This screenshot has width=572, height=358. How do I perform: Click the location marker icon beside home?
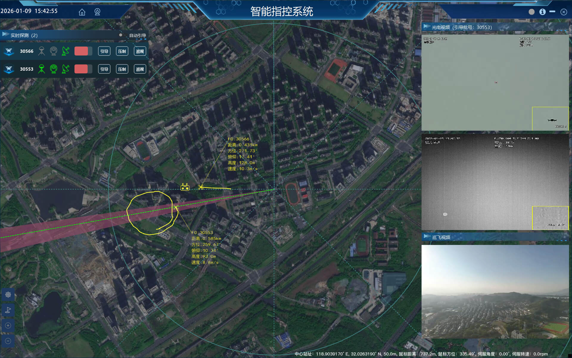[x=97, y=12]
